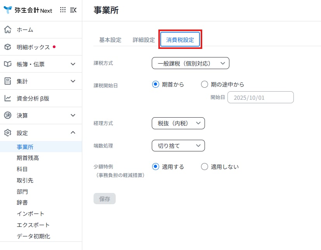Open ホーム in the sidebar

[x=41, y=30]
